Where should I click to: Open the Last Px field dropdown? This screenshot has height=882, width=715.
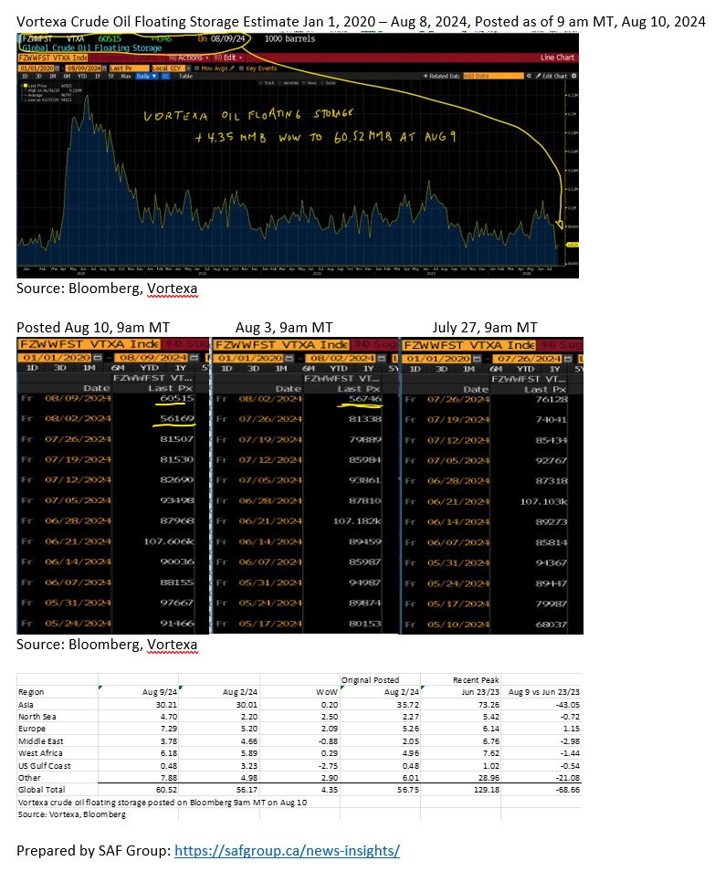click(130, 68)
